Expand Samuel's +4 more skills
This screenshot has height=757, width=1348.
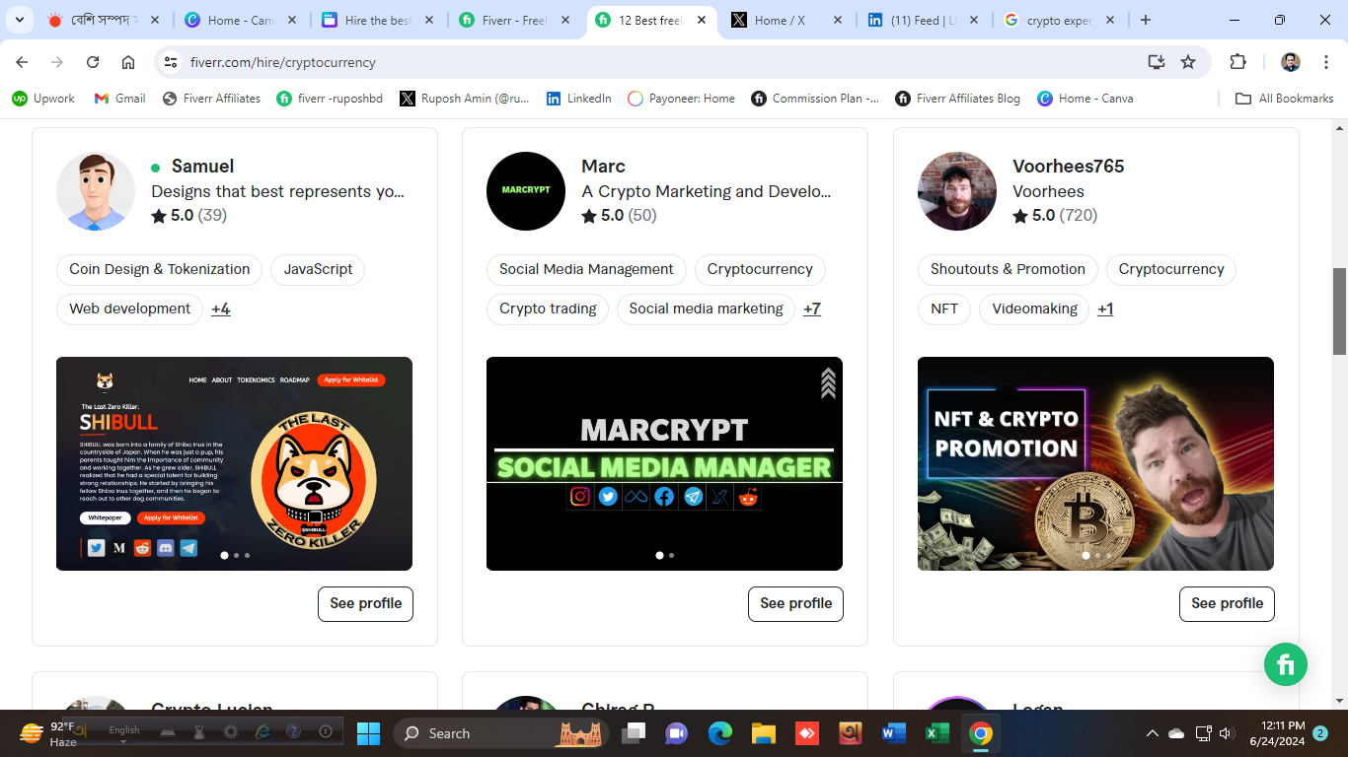(x=221, y=309)
